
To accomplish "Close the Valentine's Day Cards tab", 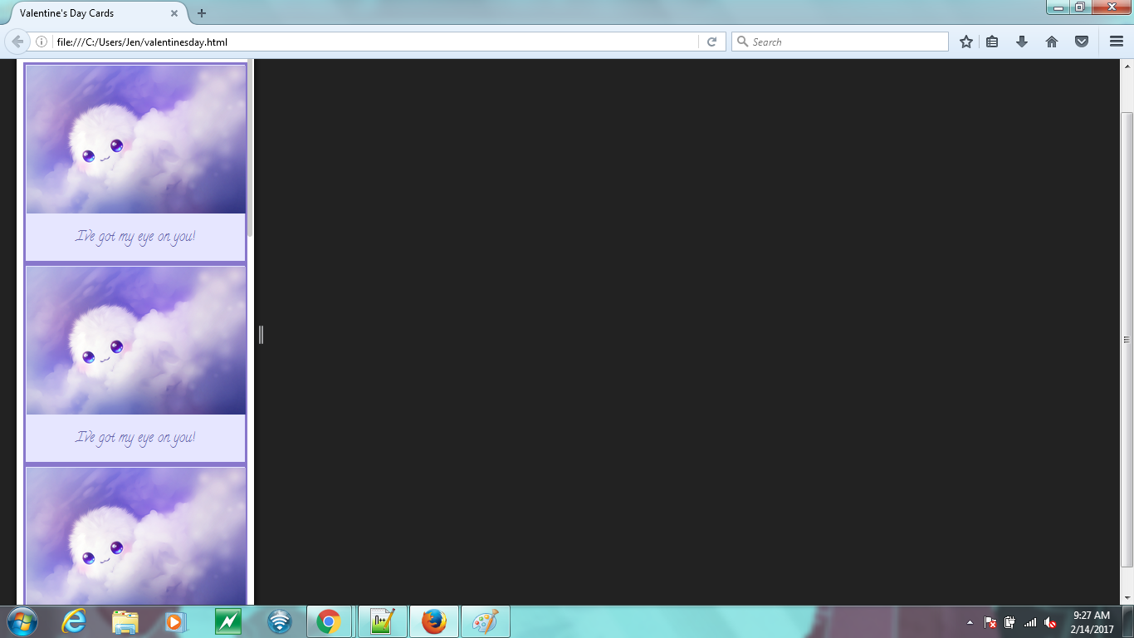I will (174, 13).
